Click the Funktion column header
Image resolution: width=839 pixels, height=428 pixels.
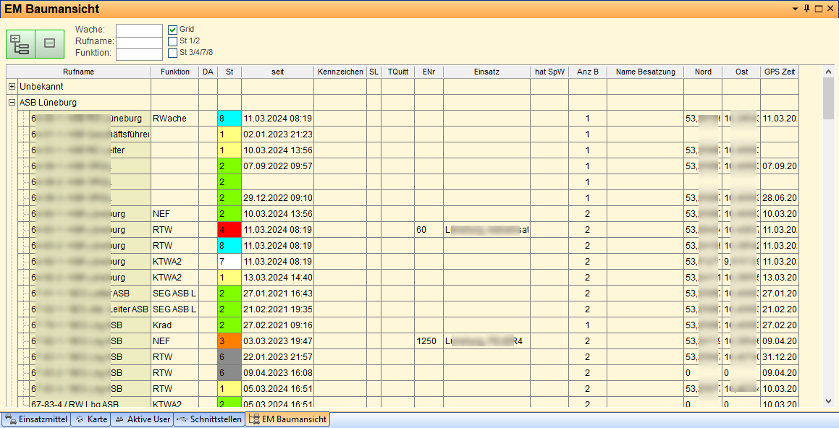tap(174, 72)
